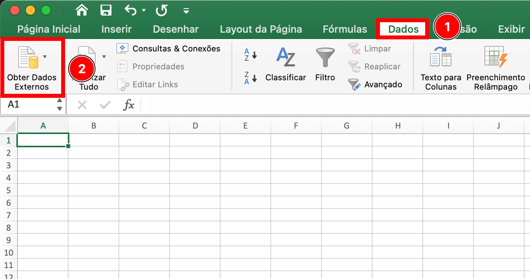The height and width of the screenshot is (279, 530).
Task: Switch to the Fórmulas tab
Action: [x=344, y=29]
